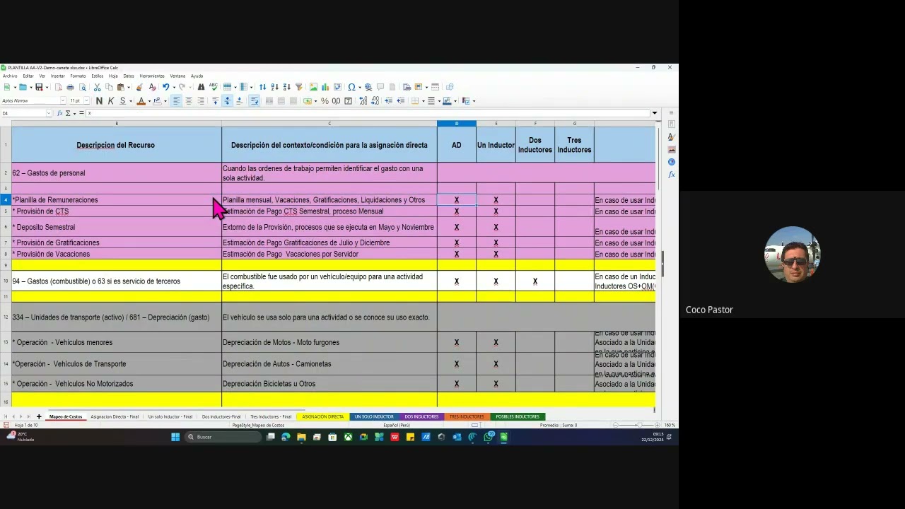Screen dimensions: 905x509
Task: Click the Windows Start button
Action: (x=175, y=437)
